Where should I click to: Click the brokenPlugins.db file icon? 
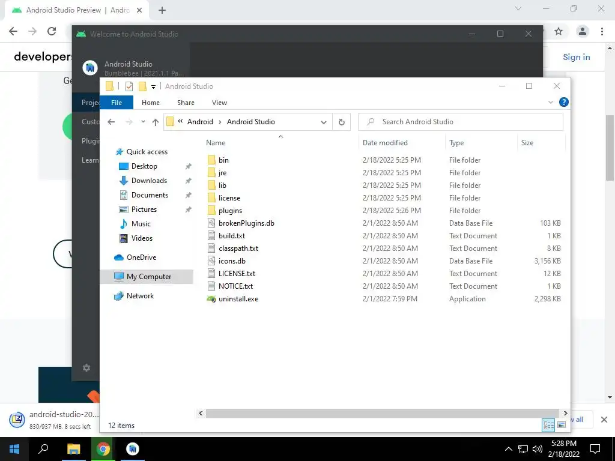click(211, 223)
